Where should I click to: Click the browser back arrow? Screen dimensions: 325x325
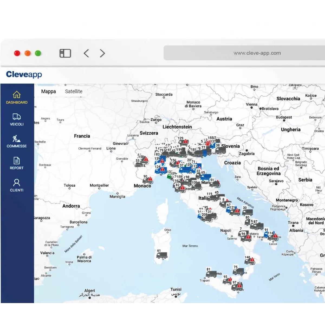click(86, 53)
